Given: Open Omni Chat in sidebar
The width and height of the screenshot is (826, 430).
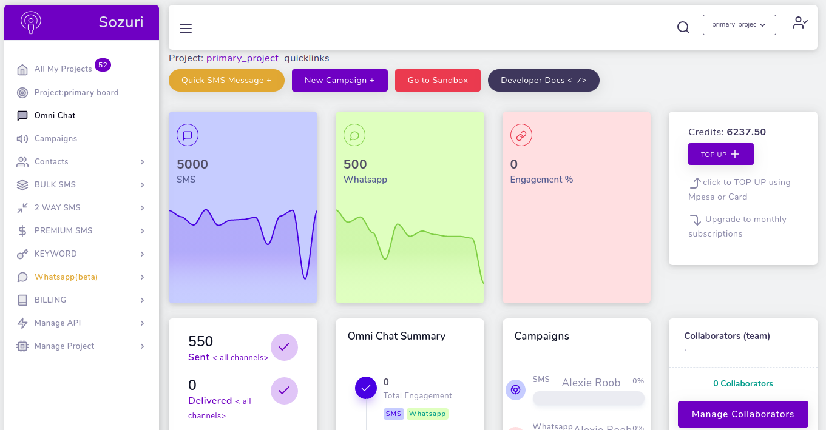Looking at the screenshot, I should pos(55,115).
